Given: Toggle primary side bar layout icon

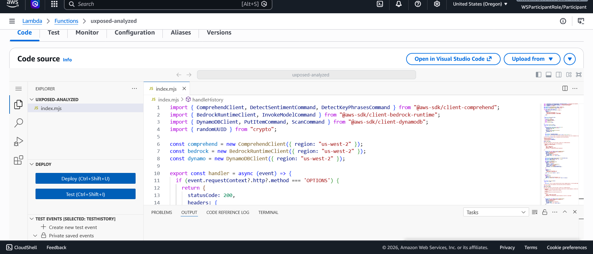Looking at the screenshot, I should (x=539, y=75).
